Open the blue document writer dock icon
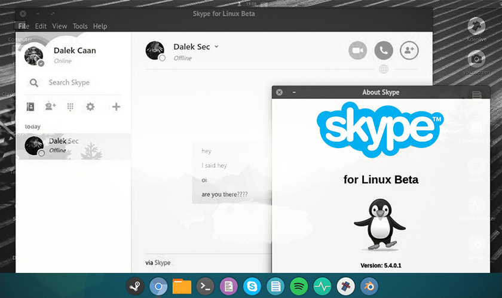Screen dimensions: 502x298 (276, 286)
